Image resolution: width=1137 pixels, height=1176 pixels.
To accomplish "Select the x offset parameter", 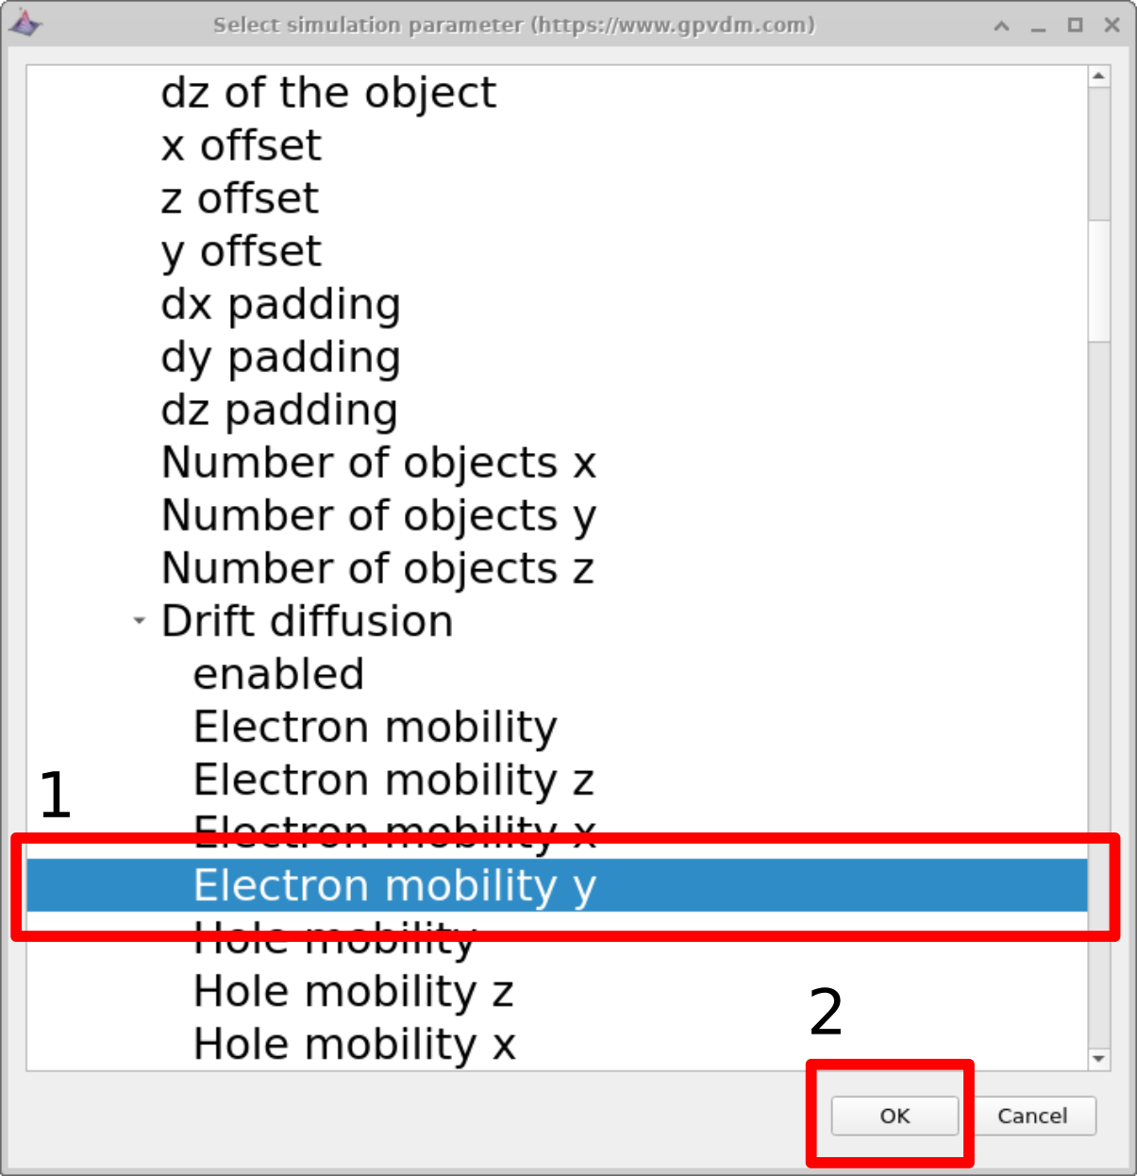I will (x=242, y=144).
